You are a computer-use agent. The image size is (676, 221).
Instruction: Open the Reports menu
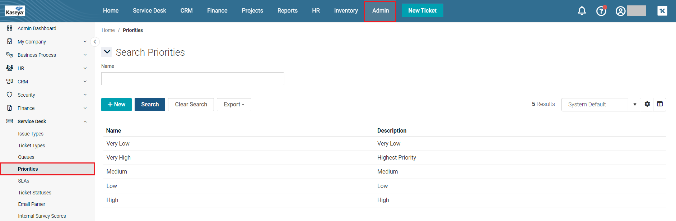[287, 11]
